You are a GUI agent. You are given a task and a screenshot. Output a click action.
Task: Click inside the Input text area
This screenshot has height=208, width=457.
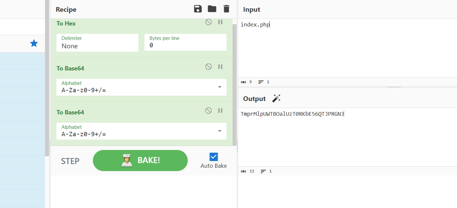346,50
